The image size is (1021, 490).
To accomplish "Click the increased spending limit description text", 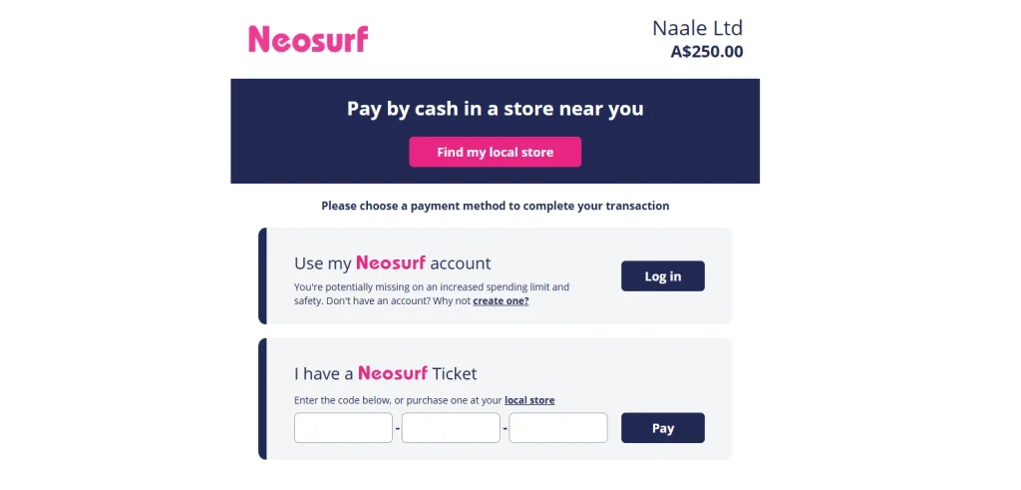I will pyautogui.click(x=431, y=287).
